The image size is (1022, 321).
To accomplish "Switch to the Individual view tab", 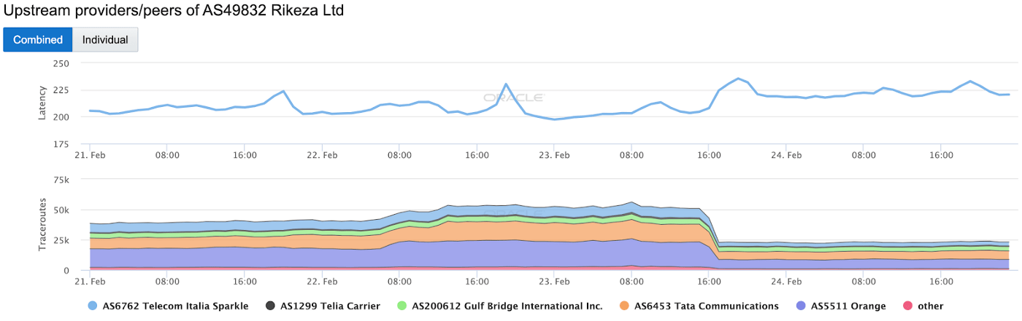I will 105,40.
